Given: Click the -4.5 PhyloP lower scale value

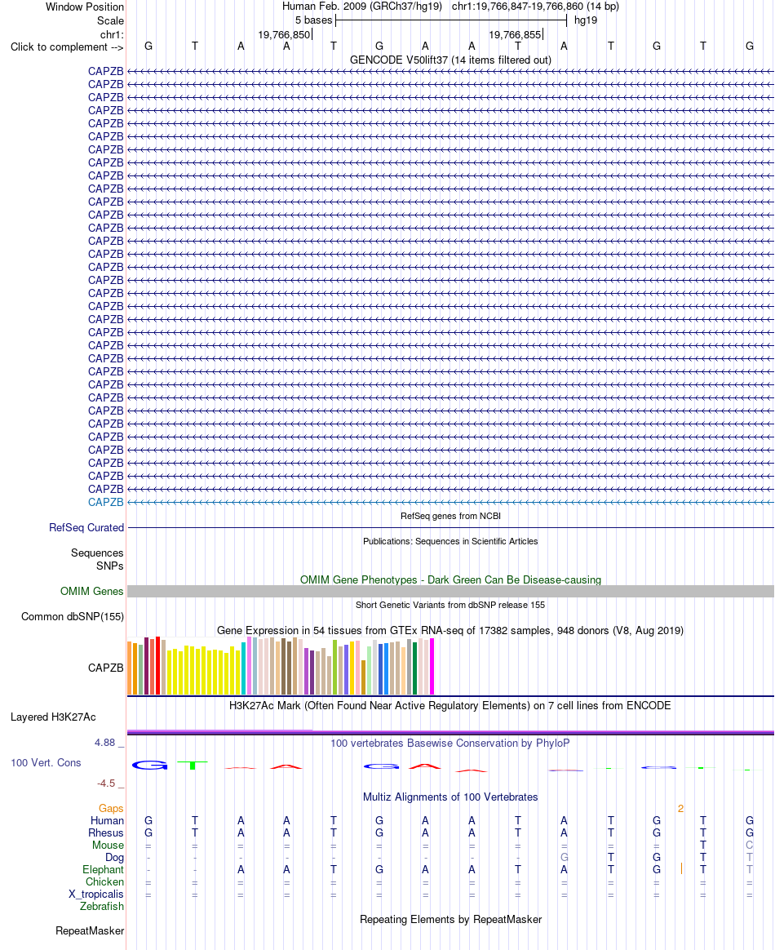Looking at the screenshot, I should click(x=106, y=784).
